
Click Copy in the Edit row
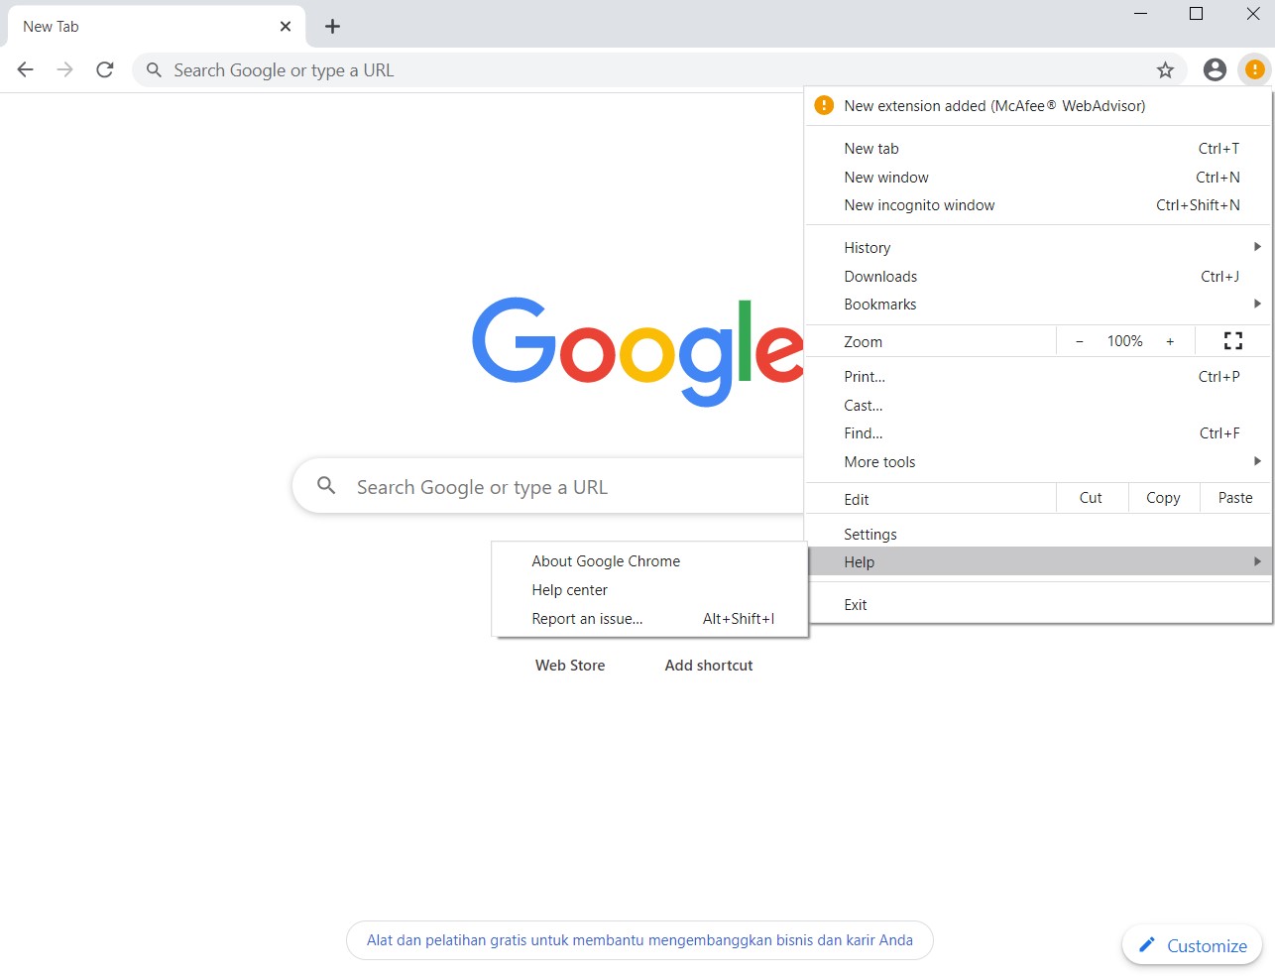(1164, 498)
